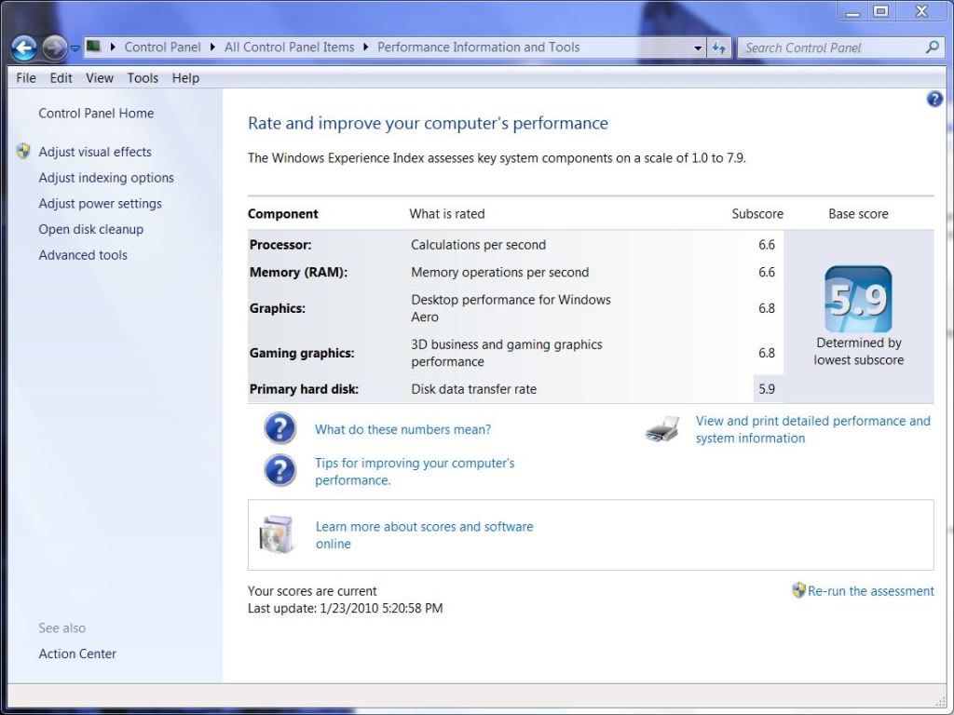Click Performance Information and Tools breadcrumb
The height and width of the screenshot is (715, 954).
pos(478,47)
